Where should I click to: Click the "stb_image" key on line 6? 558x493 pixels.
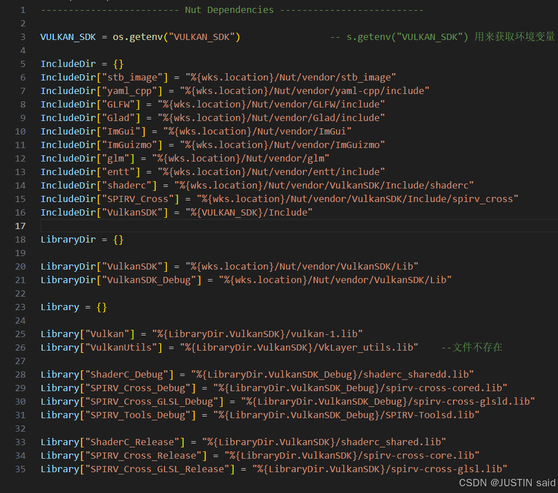134,77
